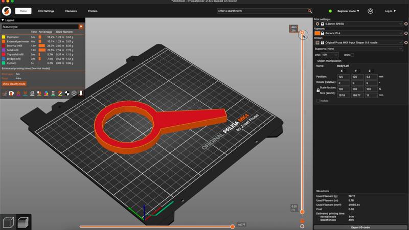The height and width of the screenshot is (230, 409).
Task: Click the orange filament color swatch
Action: (317, 33)
